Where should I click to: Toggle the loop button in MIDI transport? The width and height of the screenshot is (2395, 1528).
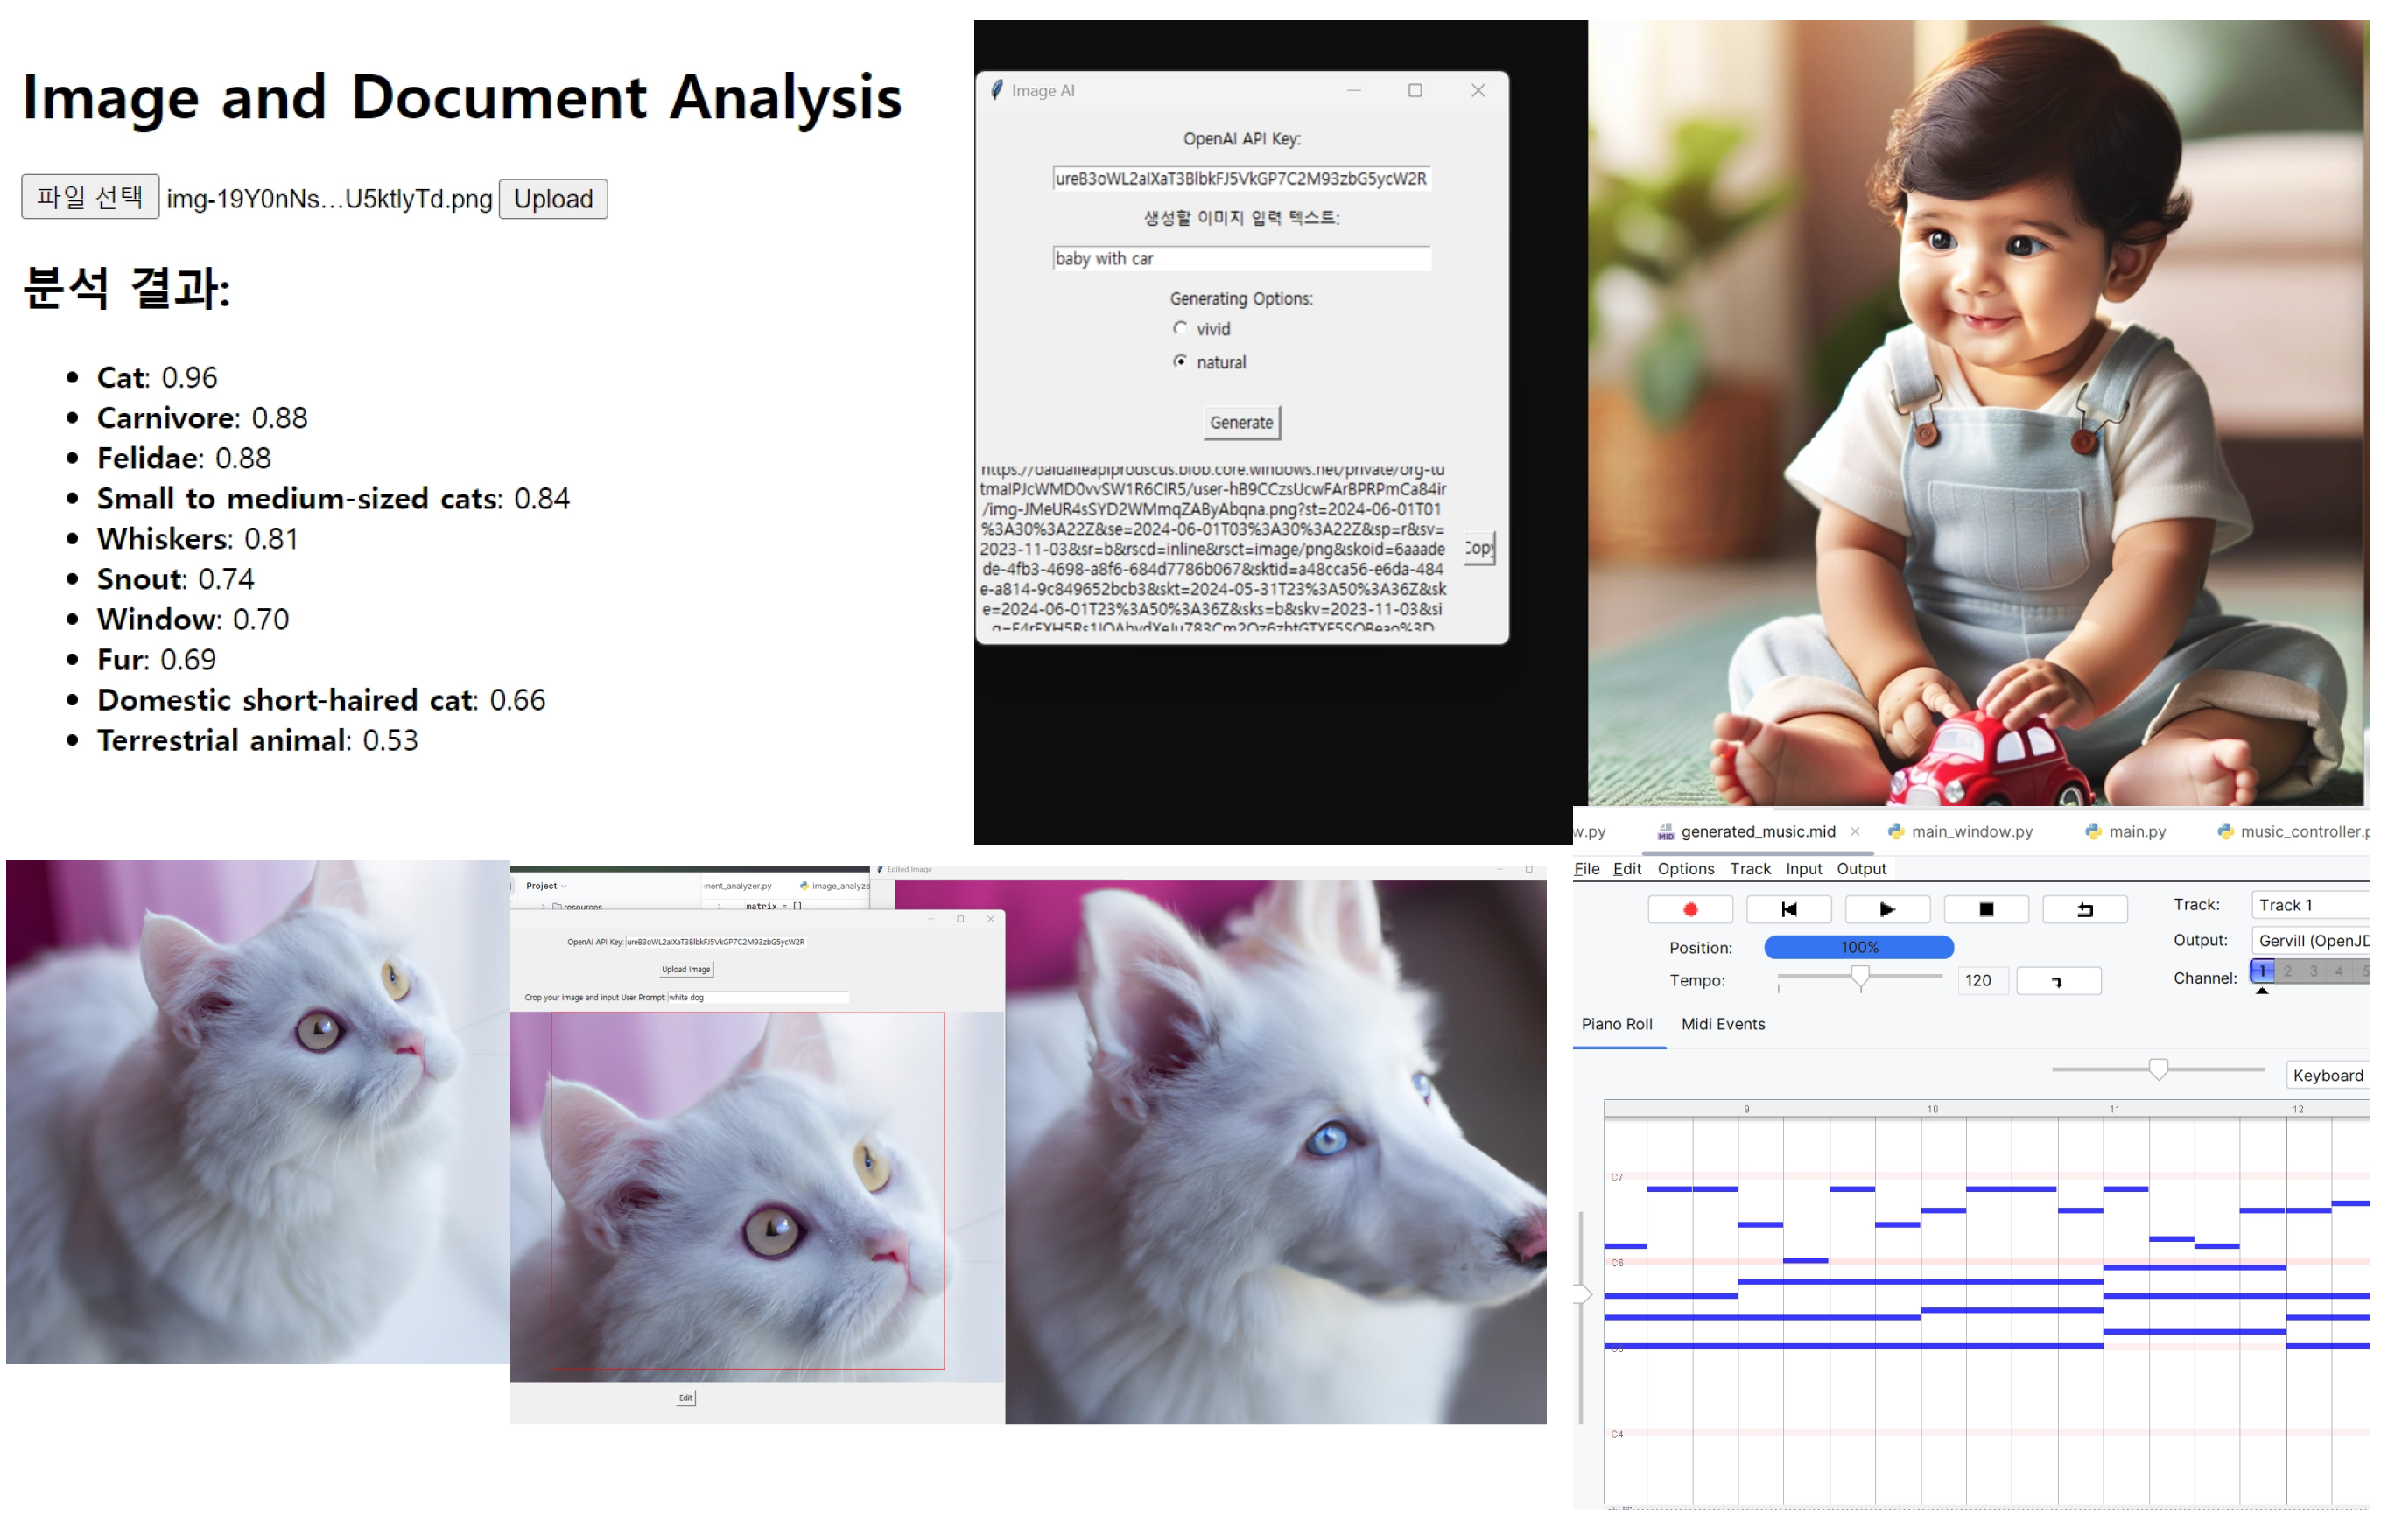tap(2085, 909)
